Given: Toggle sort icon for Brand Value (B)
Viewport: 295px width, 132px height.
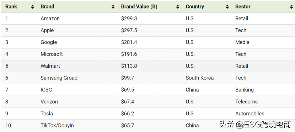Looking at the screenshot, I should pyautogui.click(x=178, y=7).
